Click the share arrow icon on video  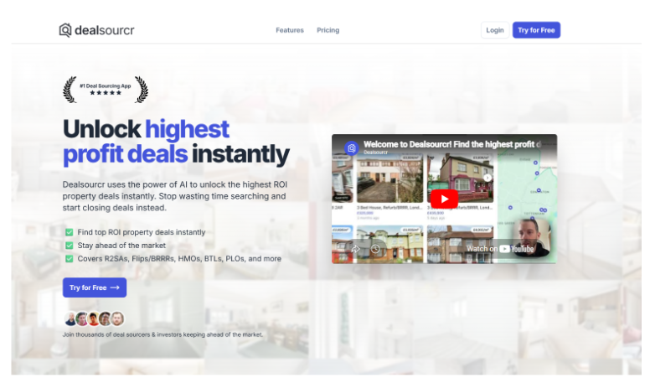[x=356, y=249]
